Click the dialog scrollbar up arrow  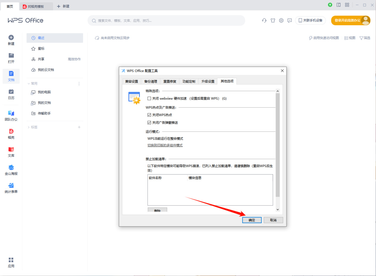click(278, 91)
